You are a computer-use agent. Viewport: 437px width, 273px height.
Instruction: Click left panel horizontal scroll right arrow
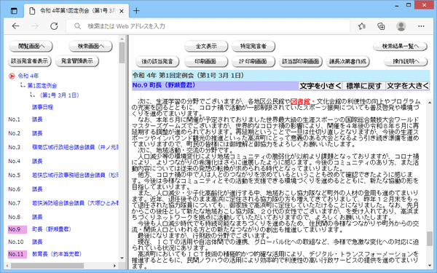click(x=115, y=266)
